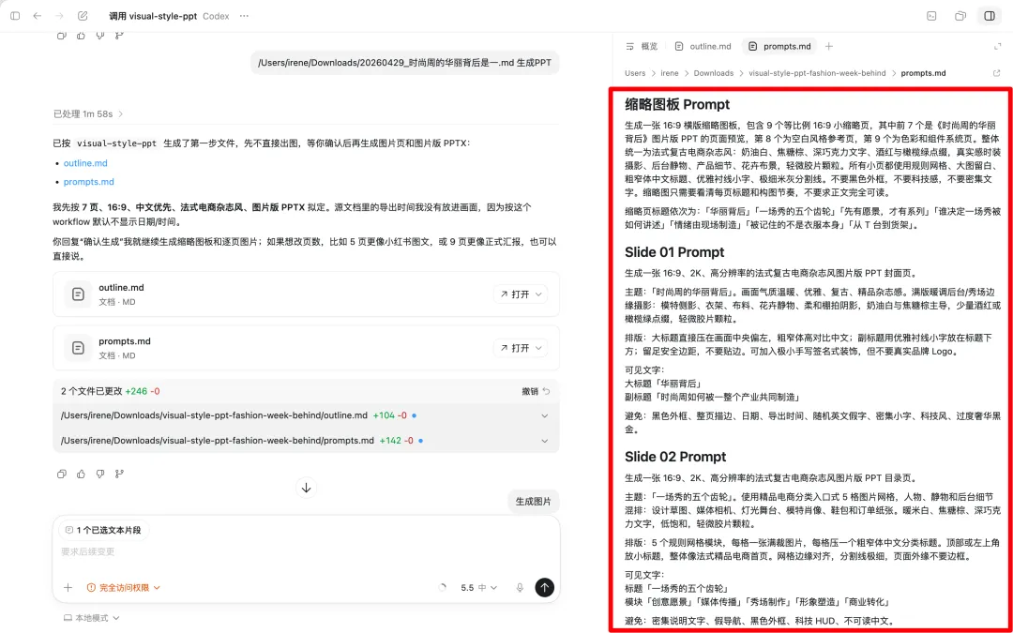Toggle the left sidebar panel icon
1013x633 pixels.
pos(15,16)
